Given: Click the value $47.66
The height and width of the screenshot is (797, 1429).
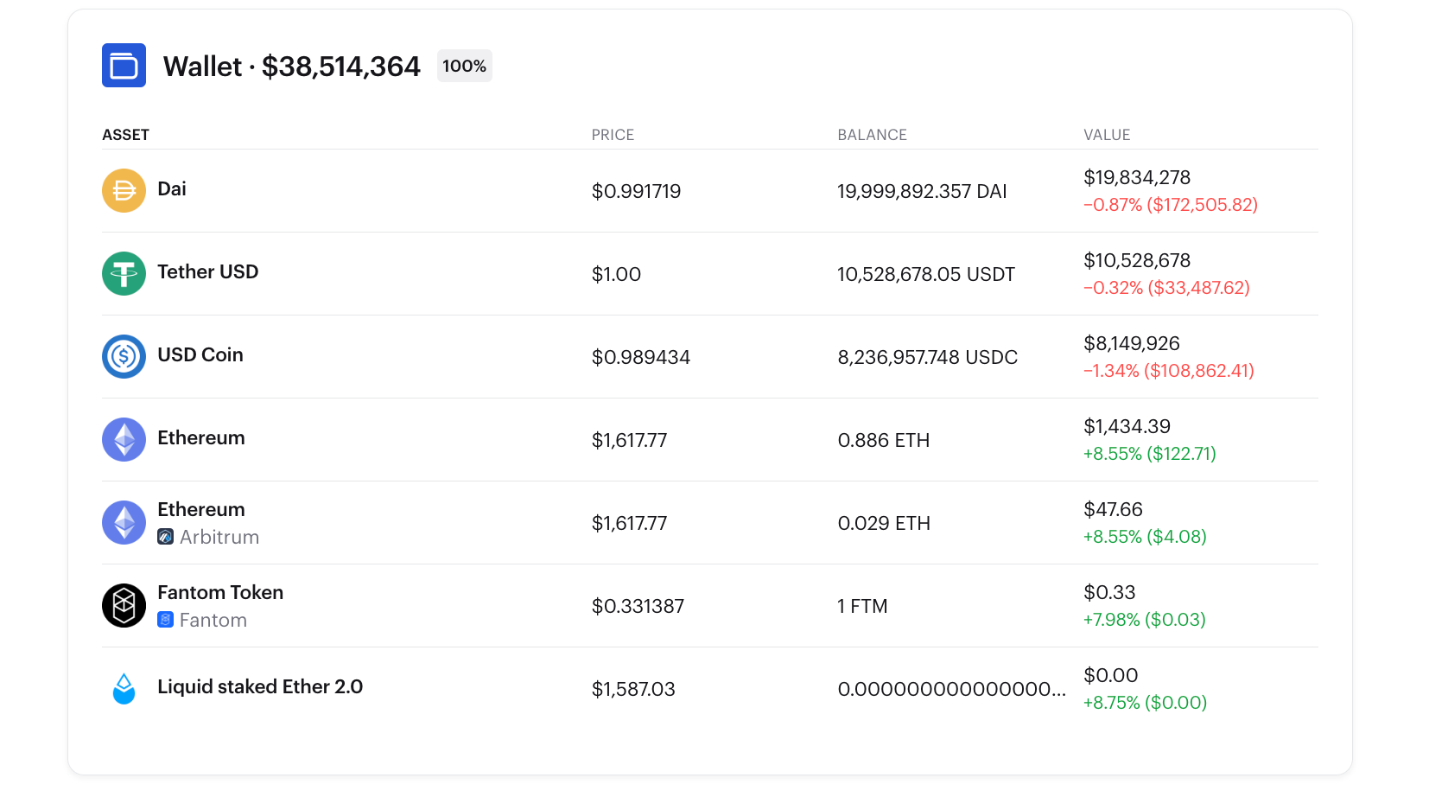Looking at the screenshot, I should click(x=1114, y=509).
